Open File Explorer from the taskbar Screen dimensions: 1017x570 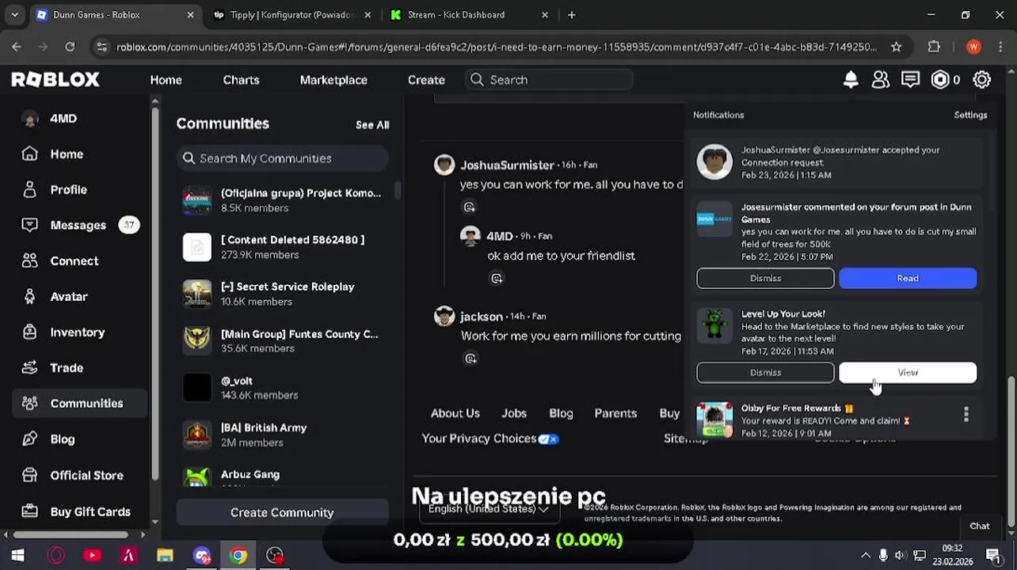[165, 556]
